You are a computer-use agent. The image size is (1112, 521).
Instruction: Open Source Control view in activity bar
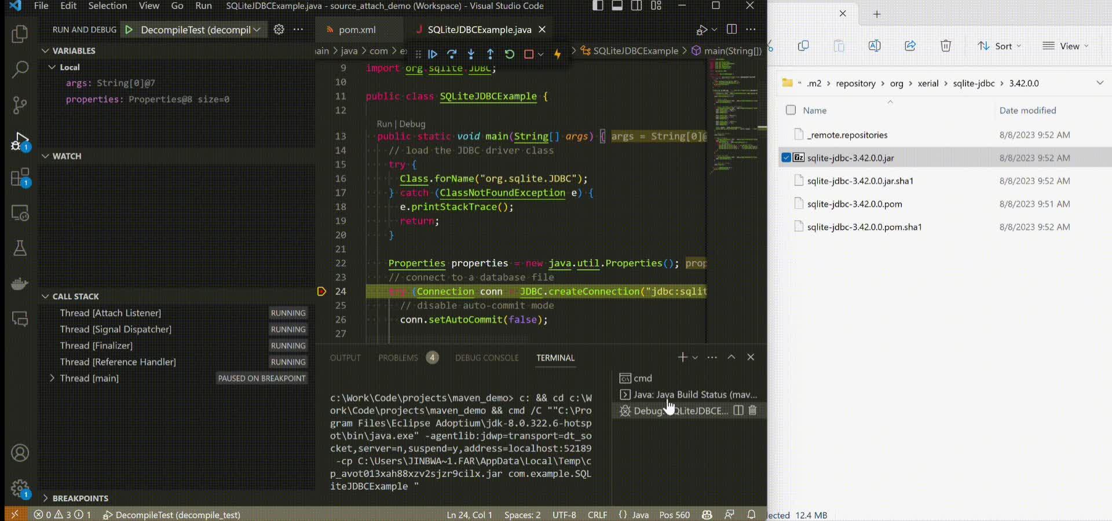pos(20,105)
